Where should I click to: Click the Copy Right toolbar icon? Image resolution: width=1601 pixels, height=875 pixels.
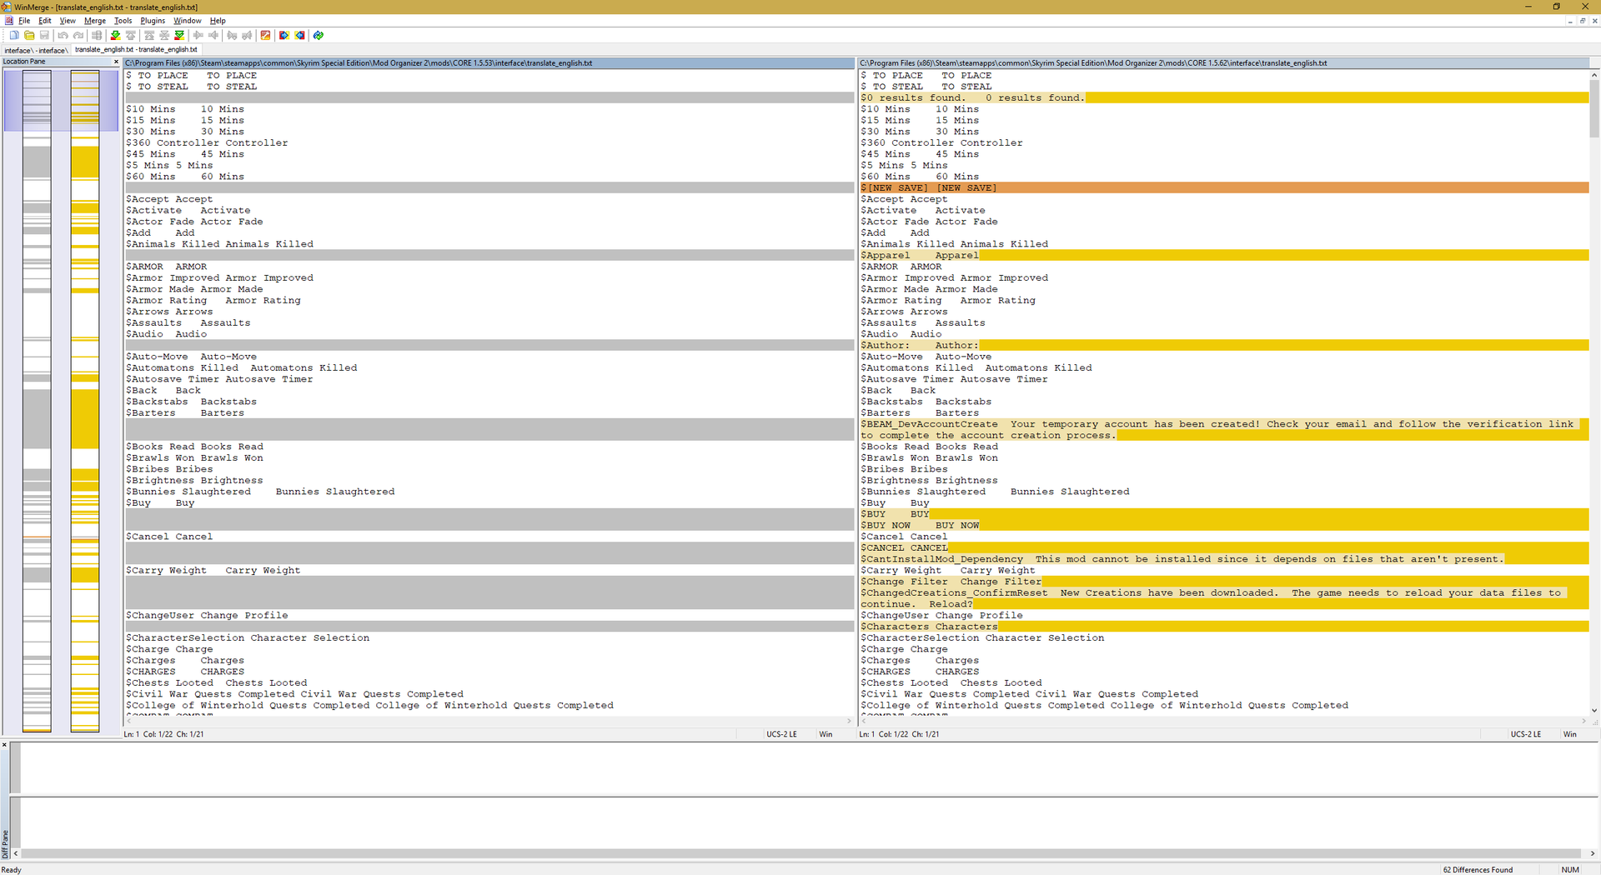(x=198, y=35)
